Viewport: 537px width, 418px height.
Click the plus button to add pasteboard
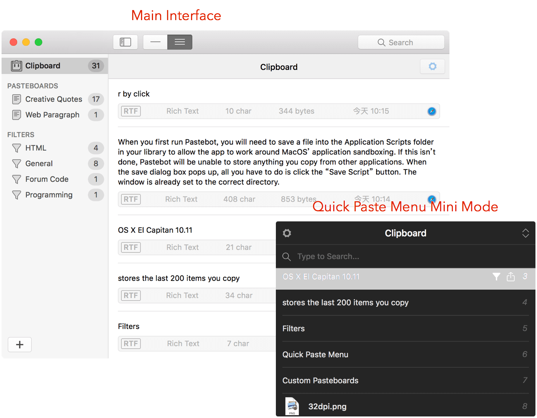[x=20, y=344]
